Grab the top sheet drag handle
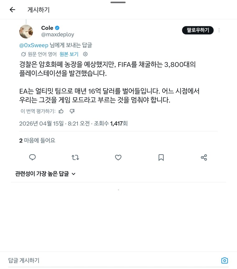The height and width of the screenshot is (269, 237). 118,2
